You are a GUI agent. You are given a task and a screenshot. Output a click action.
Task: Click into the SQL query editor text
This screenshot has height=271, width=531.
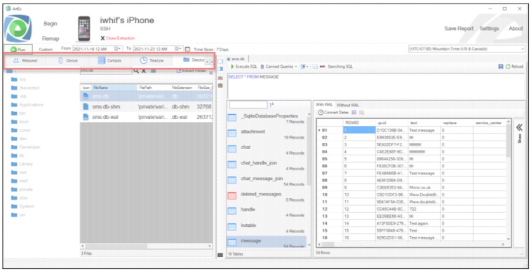(253, 77)
